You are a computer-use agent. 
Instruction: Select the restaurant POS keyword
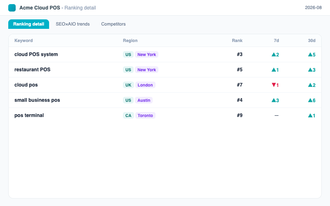pos(33,70)
